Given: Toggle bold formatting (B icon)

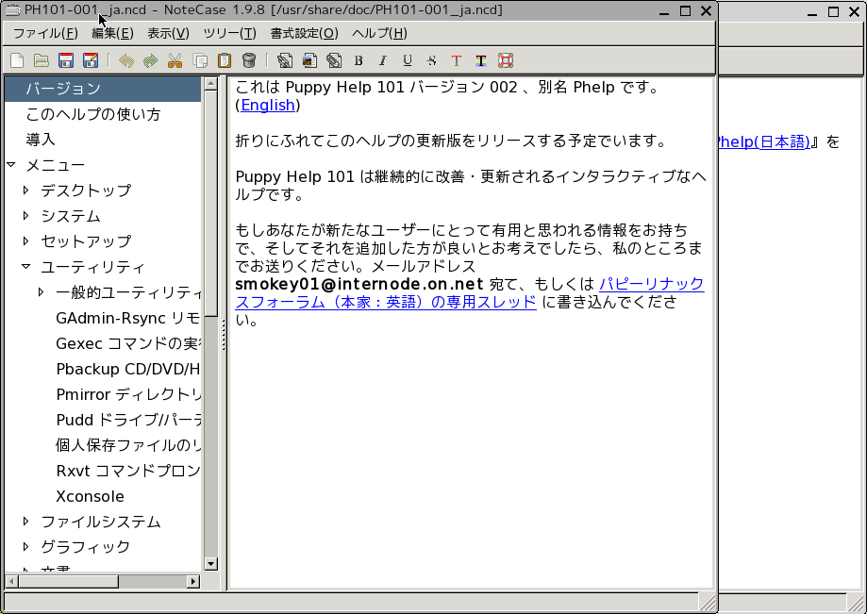Looking at the screenshot, I should (x=358, y=60).
